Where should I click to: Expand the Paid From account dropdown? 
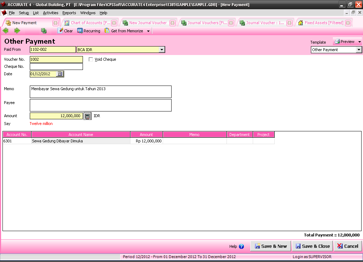click(x=162, y=50)
